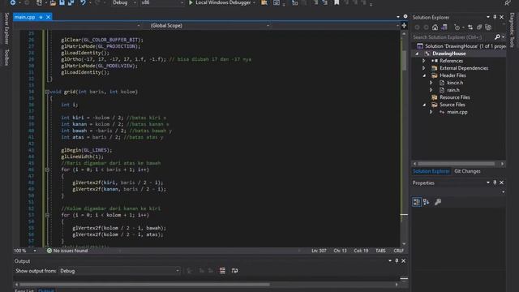Click the Save All icon in the toolbar
This screenshot has height=292, width=519.
(71, 2)
